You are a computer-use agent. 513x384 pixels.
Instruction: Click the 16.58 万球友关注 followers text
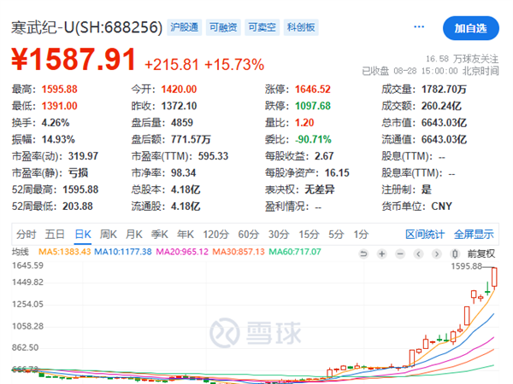coord(463,59)
